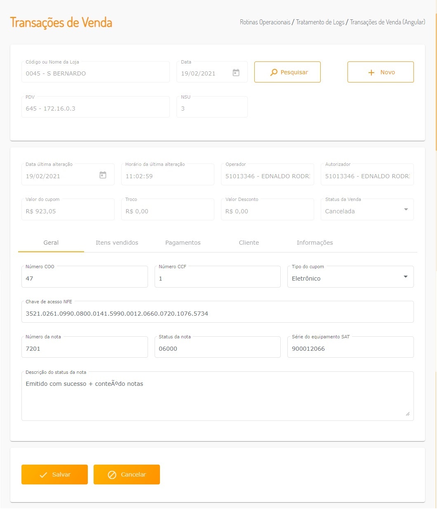Click the Série do equipamento SAT field

click(350, 349)
